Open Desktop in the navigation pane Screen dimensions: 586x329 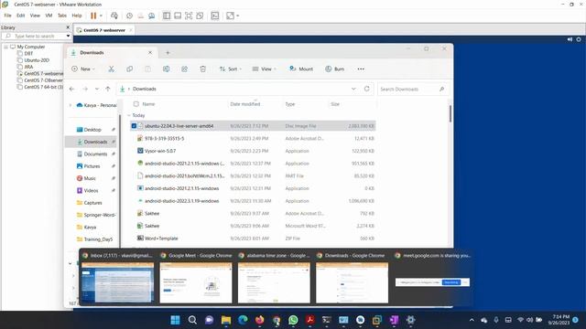tap(92, 130)
